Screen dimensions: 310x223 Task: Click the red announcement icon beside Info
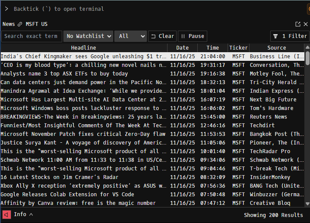(6, 215)
